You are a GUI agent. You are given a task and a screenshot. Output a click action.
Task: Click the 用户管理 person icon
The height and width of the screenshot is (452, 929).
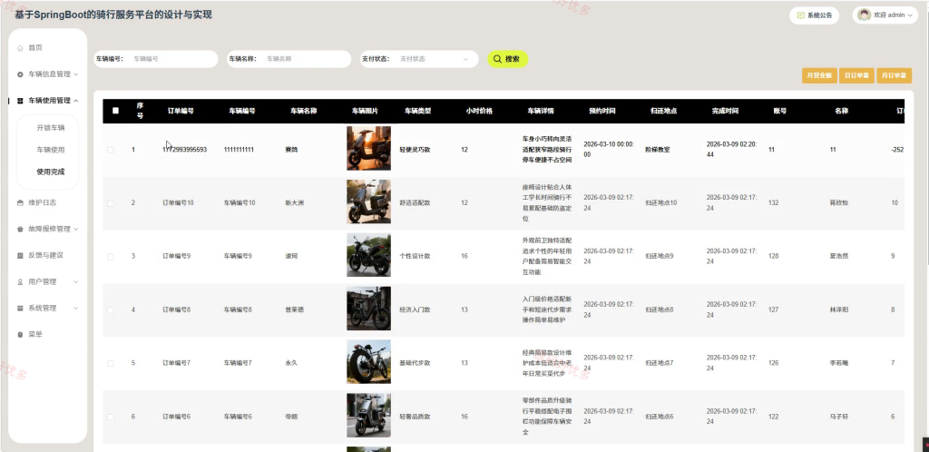[x=20, y=282]
